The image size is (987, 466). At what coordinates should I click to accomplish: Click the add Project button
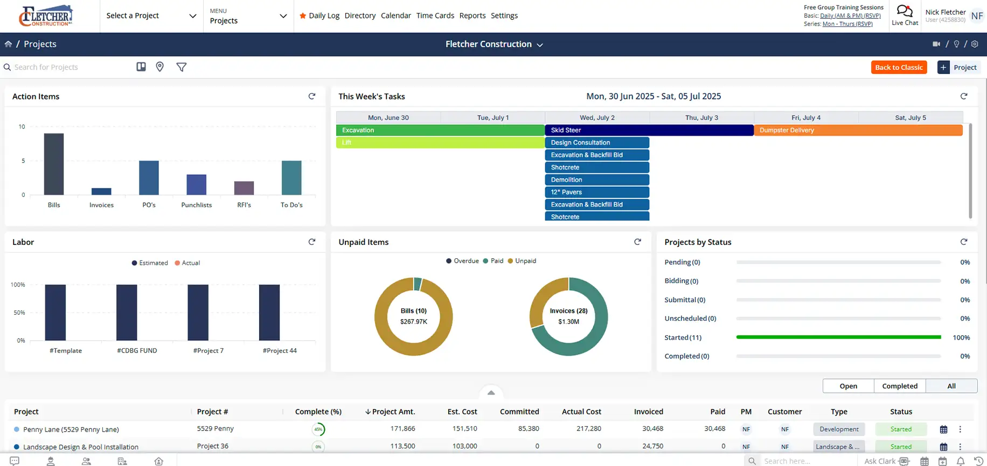click(958, 67)
